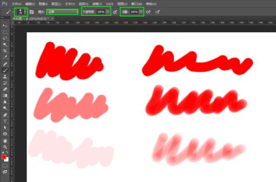Select the Healing Brush tool
The width and height of the screenshot is (276, 182).
tap(5, 64)
